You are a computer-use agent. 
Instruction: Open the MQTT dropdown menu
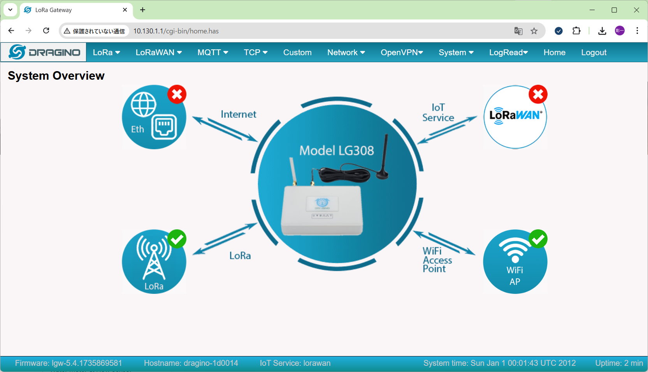tap(212, 52)
